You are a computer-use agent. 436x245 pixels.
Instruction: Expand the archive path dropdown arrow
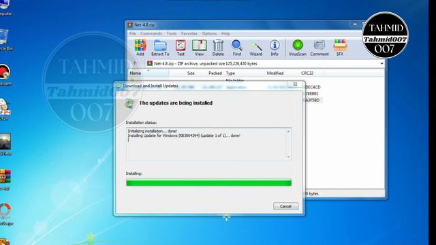coord(381,63)
